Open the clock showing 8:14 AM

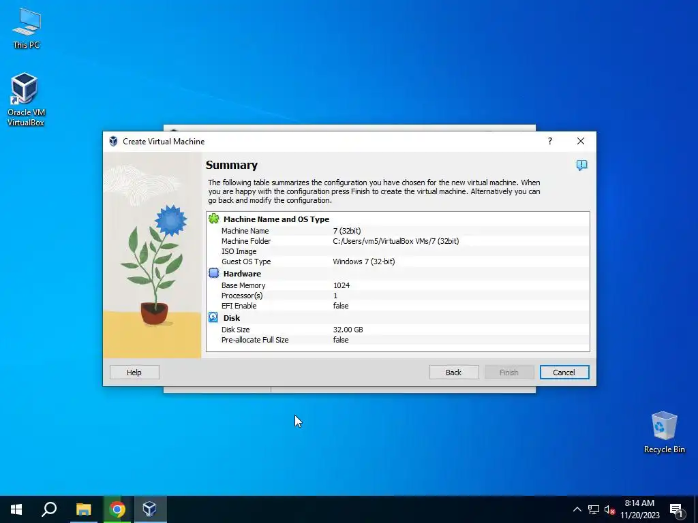click(x=639, y=509)
